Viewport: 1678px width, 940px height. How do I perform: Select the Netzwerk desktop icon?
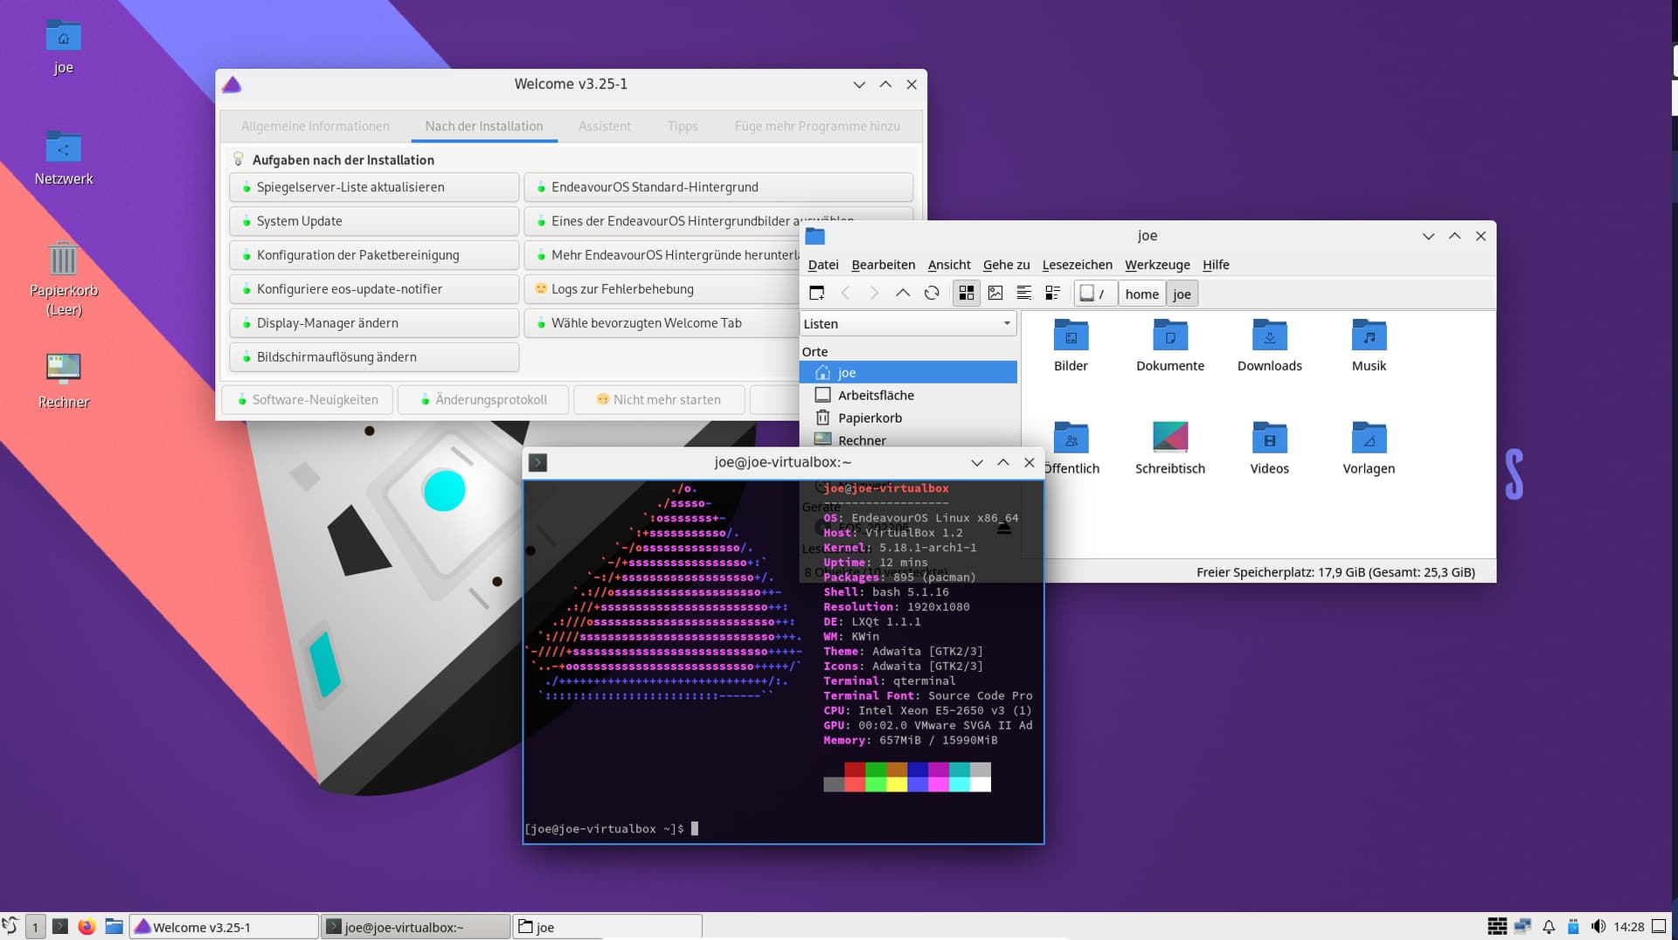click(x=64, y=158)
